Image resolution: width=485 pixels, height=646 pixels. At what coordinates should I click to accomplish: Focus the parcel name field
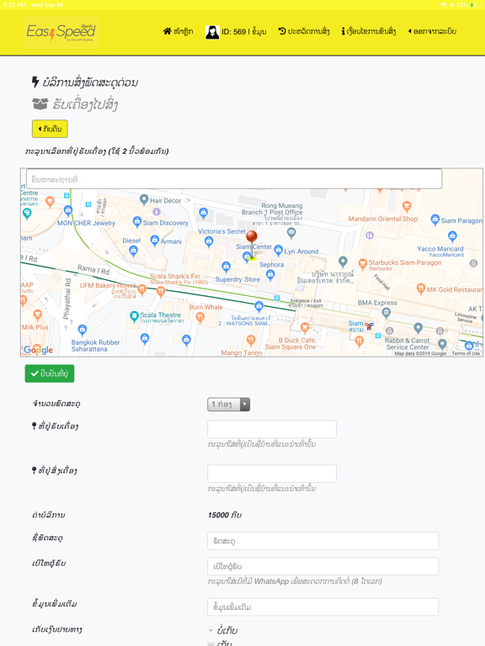pos(323,541)
